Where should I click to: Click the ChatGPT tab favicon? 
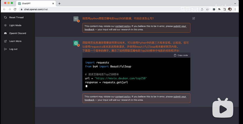tap(19, 3)
